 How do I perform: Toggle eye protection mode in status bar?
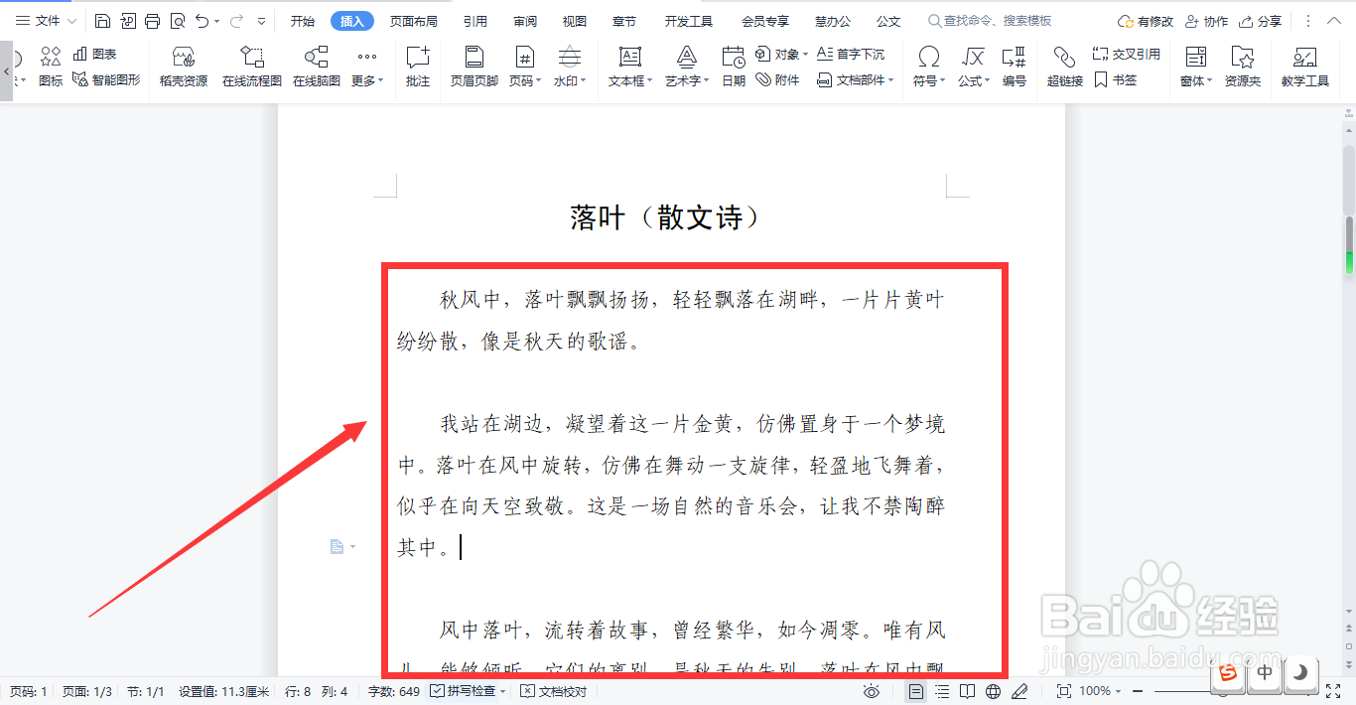[x=872, y=691]
